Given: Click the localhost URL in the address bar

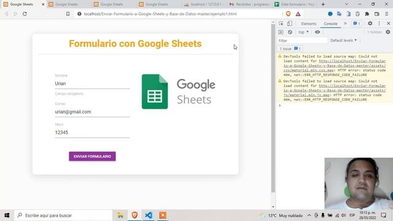Looking at the screenshot, I should coord(160,14).
